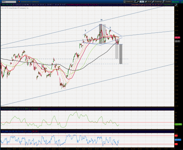
Task: Click the truncated green SimpleMovin label
Action: click(x=169, y=5)
